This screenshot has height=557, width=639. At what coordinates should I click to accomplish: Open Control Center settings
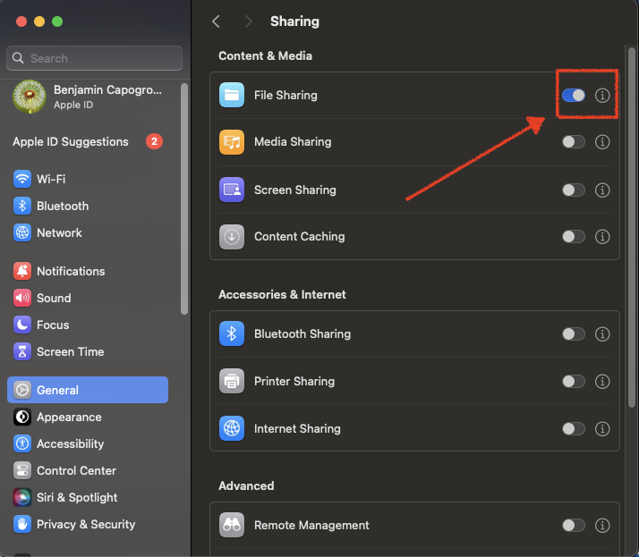[88, 470]
